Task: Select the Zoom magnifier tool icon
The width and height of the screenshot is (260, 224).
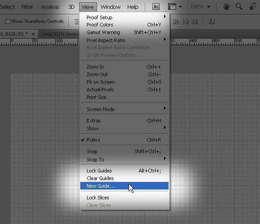Action: 239,7
